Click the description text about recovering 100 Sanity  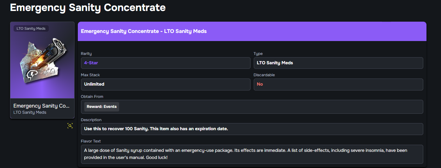156,129
